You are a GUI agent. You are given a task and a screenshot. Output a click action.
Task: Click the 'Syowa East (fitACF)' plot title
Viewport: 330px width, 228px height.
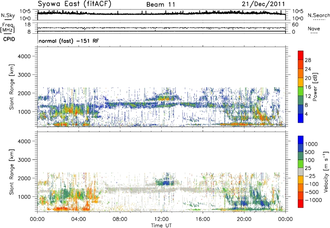[74, 4]
